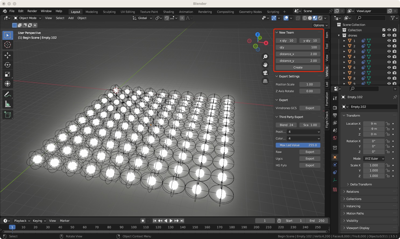Switch to rendered viewport shading

[x=320, y=18]
